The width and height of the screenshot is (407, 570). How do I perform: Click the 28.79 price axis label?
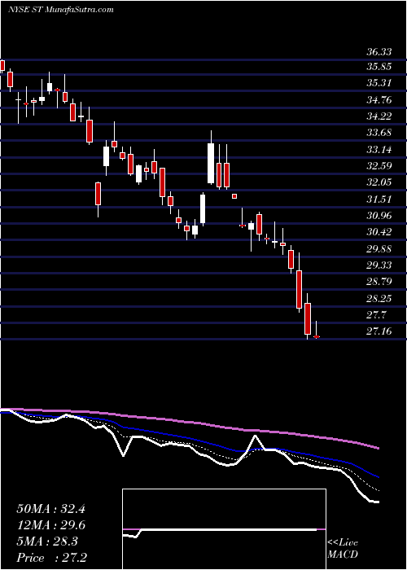[379, 282]
